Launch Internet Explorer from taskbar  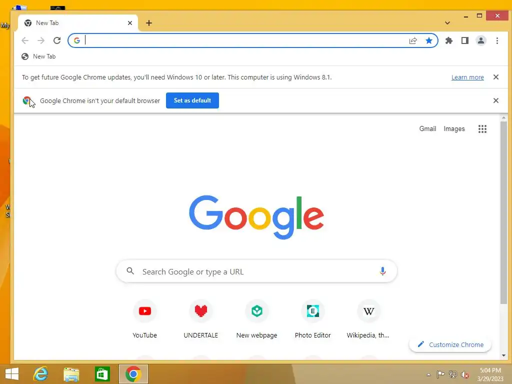click(41, 374)
